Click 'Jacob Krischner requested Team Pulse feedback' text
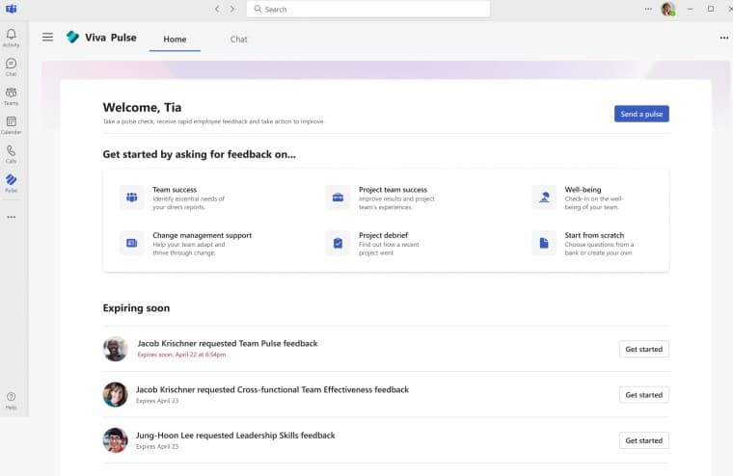Viewport: 733px width, 476px height. [228, 343]
